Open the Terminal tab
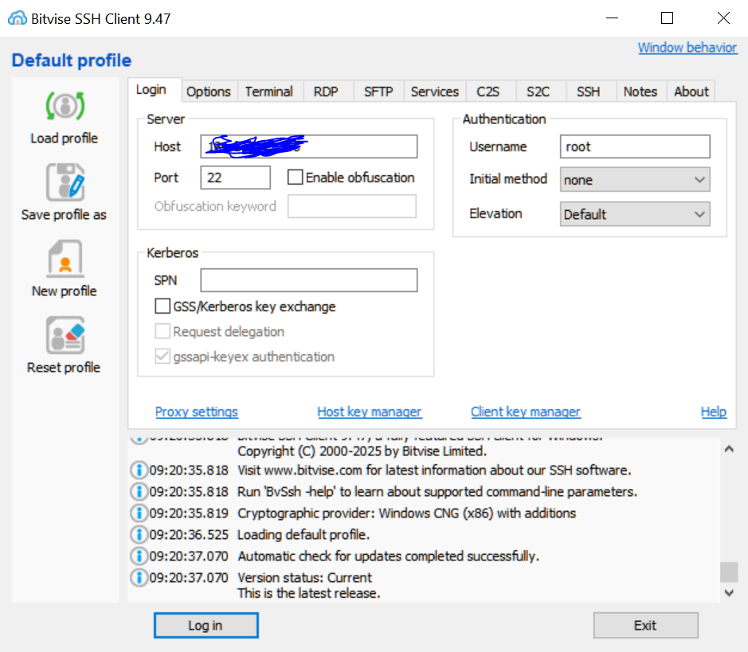This screenshot has height=652, width=748. (x=268, y=92)
